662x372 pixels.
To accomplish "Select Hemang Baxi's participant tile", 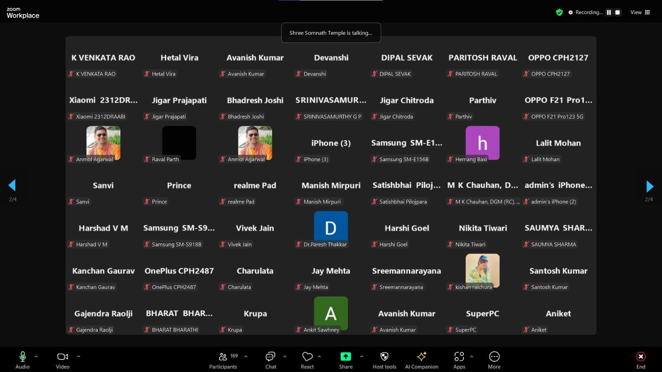I will pos(482,143).
